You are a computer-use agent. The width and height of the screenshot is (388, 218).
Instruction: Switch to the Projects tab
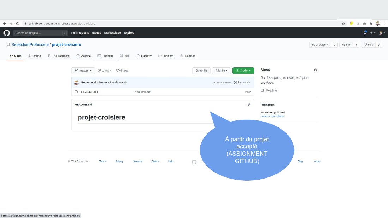(x=105, y=56)
